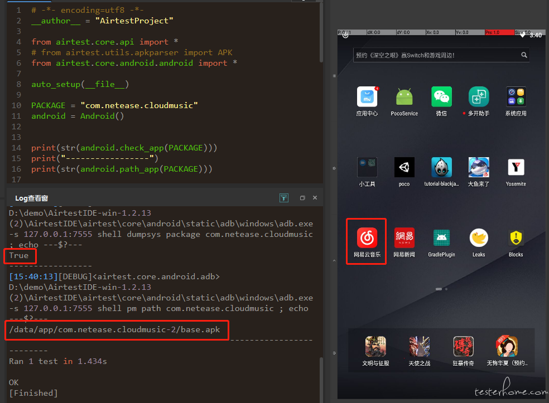
Task: Click the code editor vertical scrollbar
Action: [321, 32]
